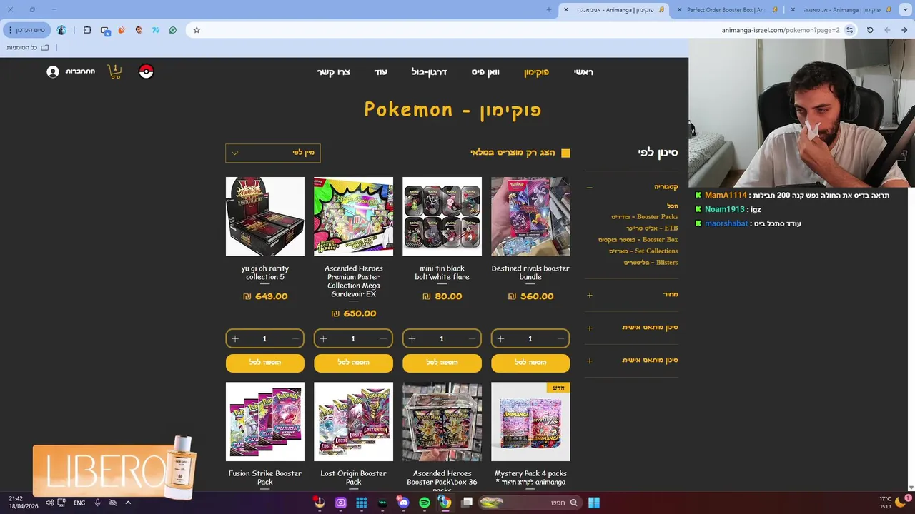The image size is (915, 514).
Task: Open site information icon in address bar
Action: tap(849, 30)
